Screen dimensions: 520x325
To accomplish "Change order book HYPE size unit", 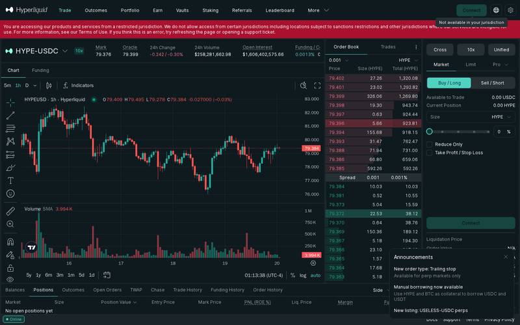I will [408, 60].
